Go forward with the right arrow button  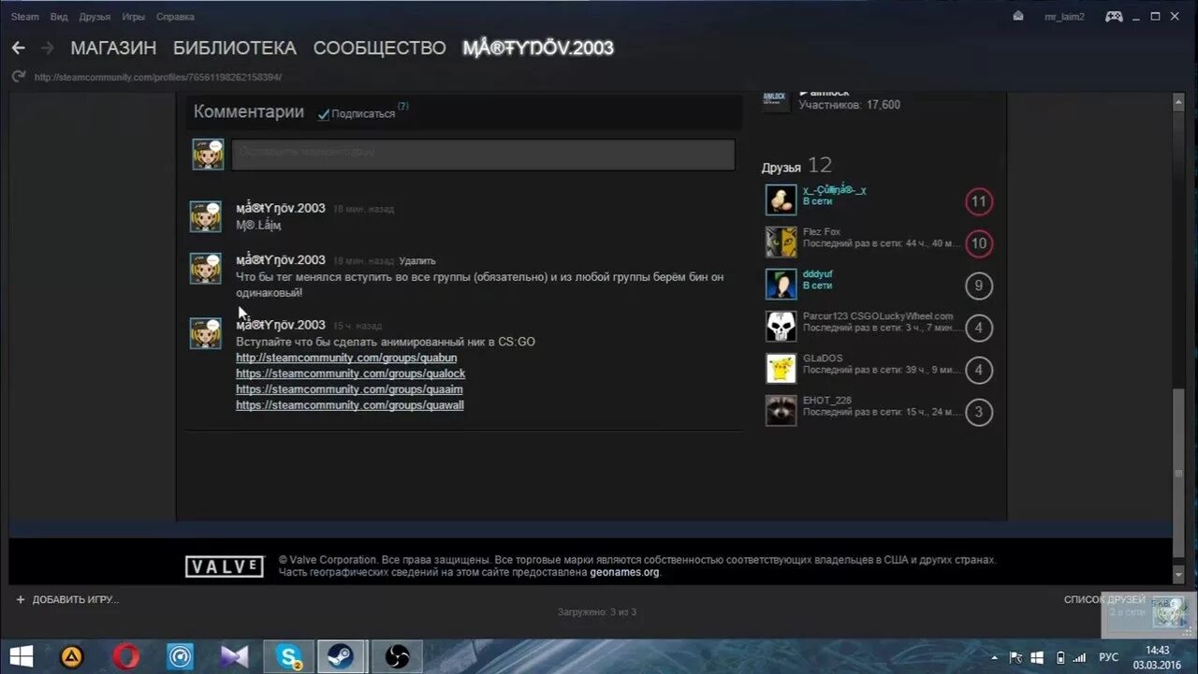tap(47, 48)
